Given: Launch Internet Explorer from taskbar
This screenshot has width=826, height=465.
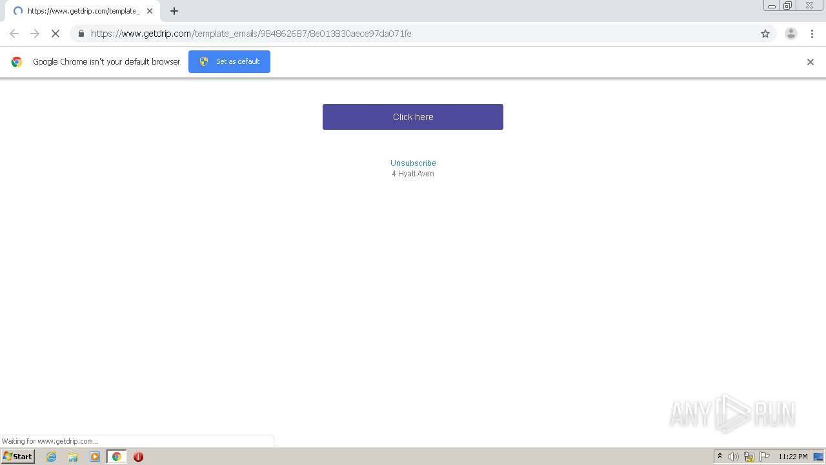Looking at the screenshot, I should pyautogui.click(x=52, y=457).
